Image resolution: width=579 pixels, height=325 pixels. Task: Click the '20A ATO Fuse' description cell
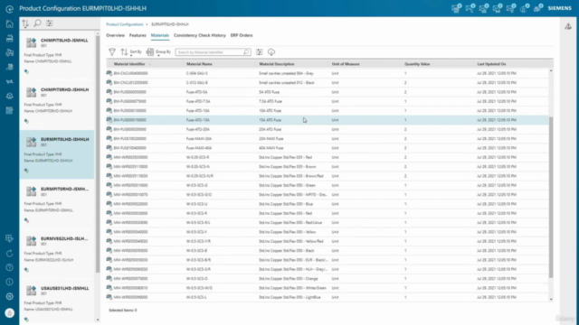click(x=270, y=129)
